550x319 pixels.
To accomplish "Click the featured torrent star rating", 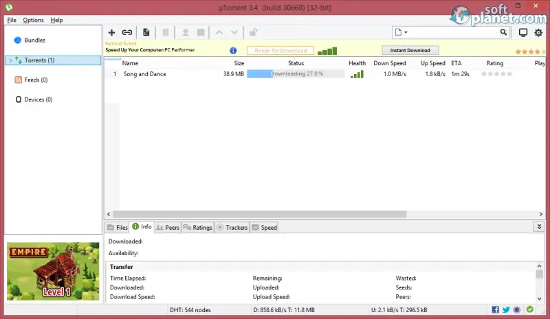I will pos(529,51).
